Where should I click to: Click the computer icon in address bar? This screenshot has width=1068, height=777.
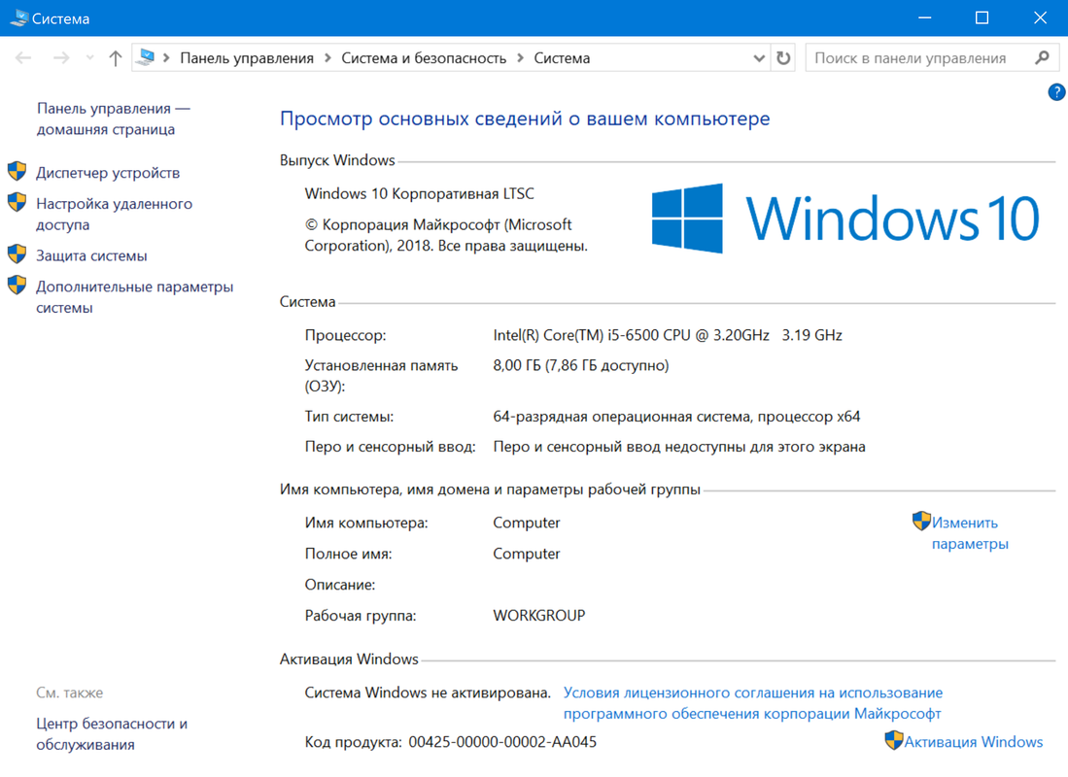(x=145, y=57)
